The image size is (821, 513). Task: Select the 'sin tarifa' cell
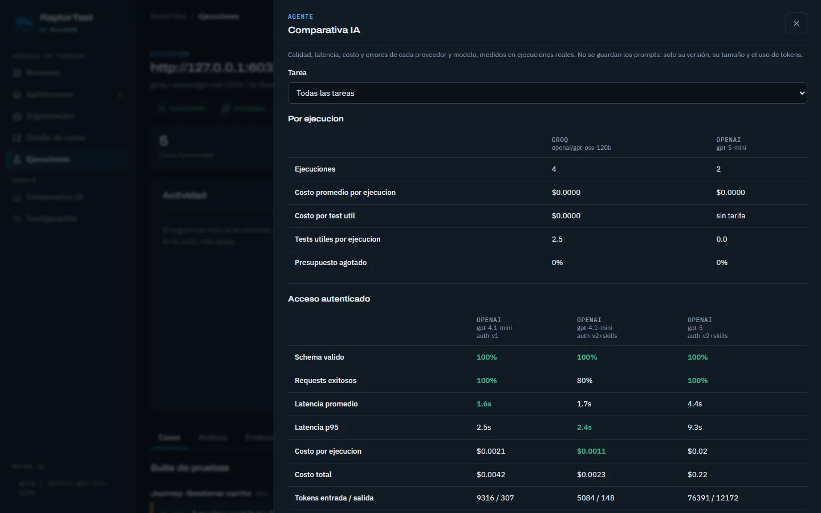pyautogui.click(x=731, y=216)
